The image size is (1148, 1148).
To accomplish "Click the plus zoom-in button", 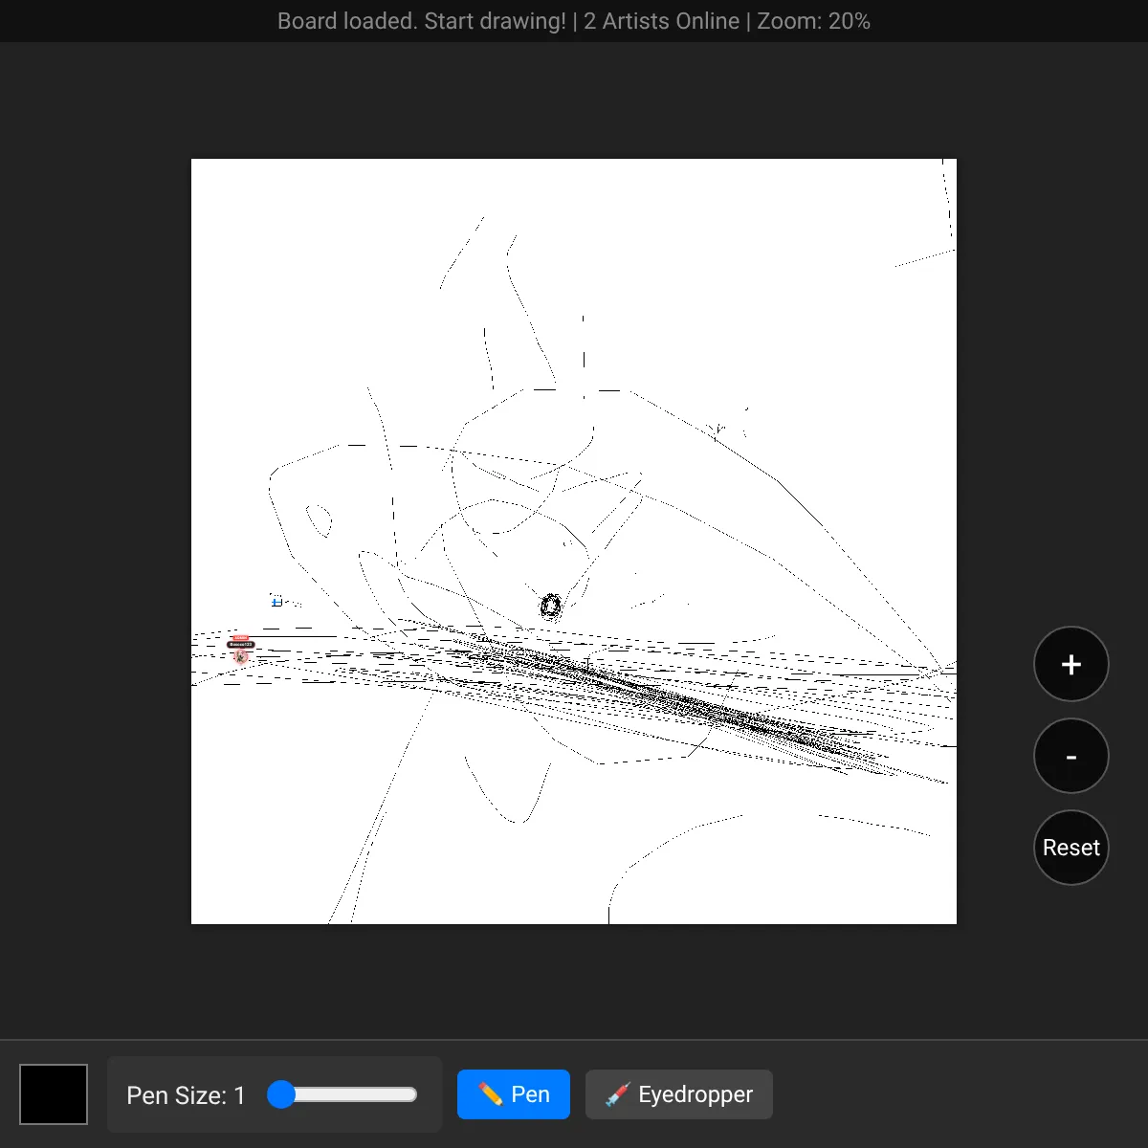I will pyautogui.click(x=1071, y=665).
